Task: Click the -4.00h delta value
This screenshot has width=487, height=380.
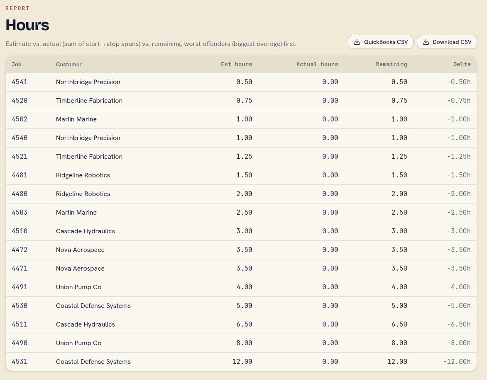Action: pos(459,287)
